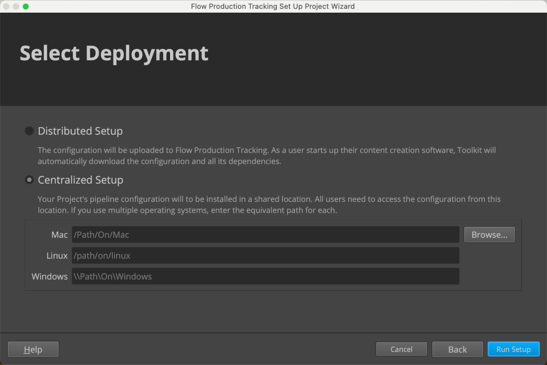This screenshot has height=365, width=547.
Task: Click the Distributed Setup label text
Action: point(80,131)
